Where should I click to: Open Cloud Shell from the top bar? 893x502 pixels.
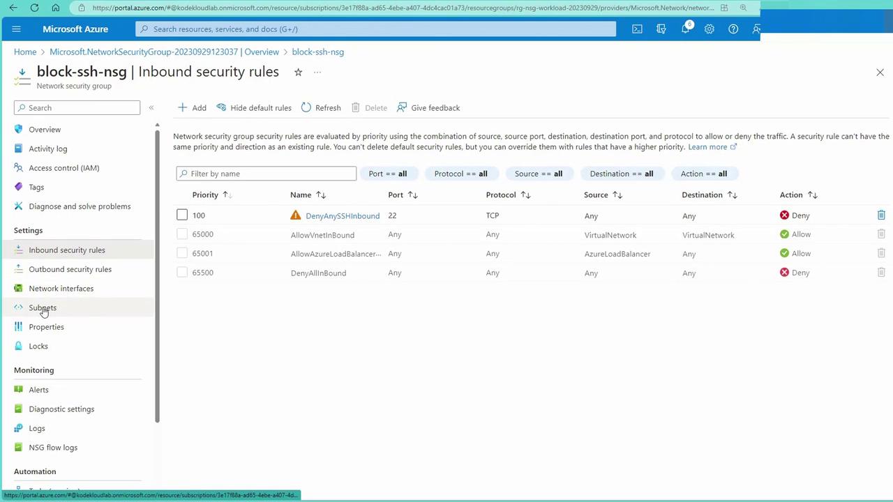[x=637, y=29]
